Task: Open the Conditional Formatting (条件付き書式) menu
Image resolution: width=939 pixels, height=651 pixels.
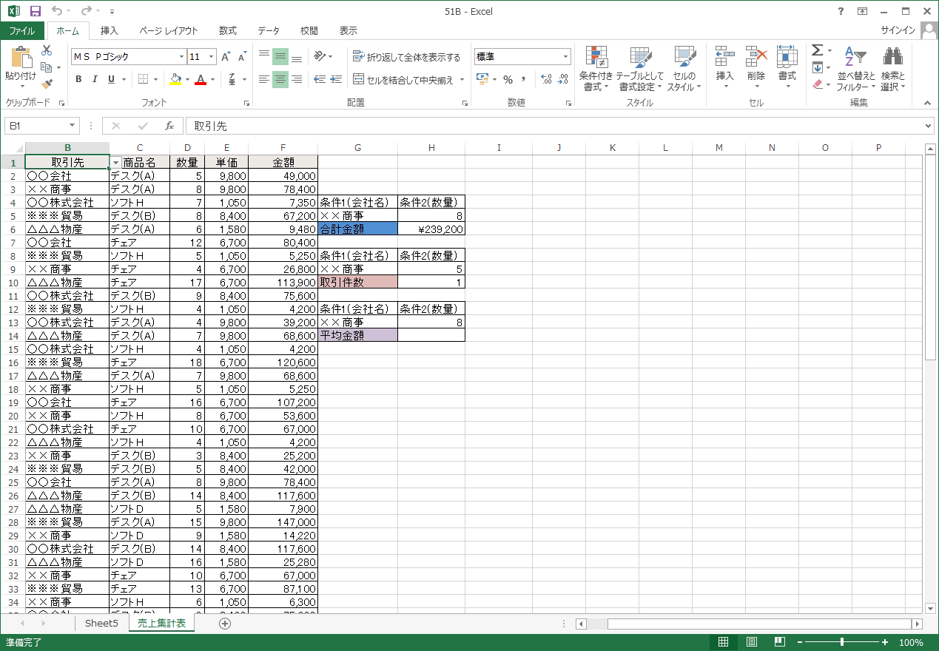Action: tap(596, 69)
